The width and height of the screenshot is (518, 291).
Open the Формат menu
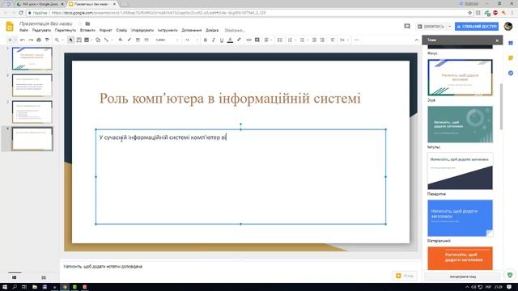point(106,30)
